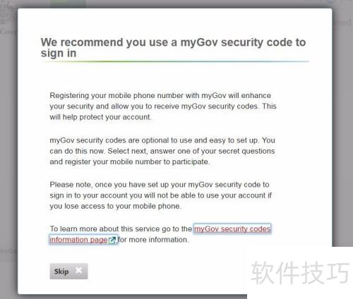The height and width of the screenshot is (299, 353).
Task: Click the faded myGov text at lower left
Action: 8,251
